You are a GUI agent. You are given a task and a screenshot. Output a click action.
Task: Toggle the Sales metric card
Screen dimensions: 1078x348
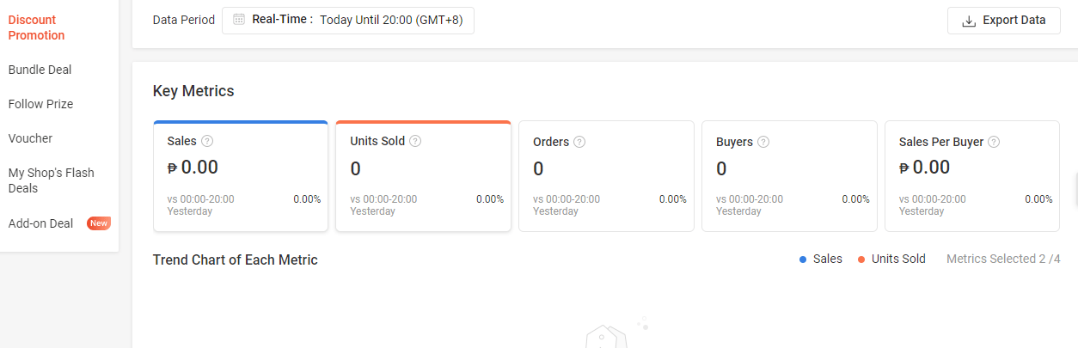(241, 176)
